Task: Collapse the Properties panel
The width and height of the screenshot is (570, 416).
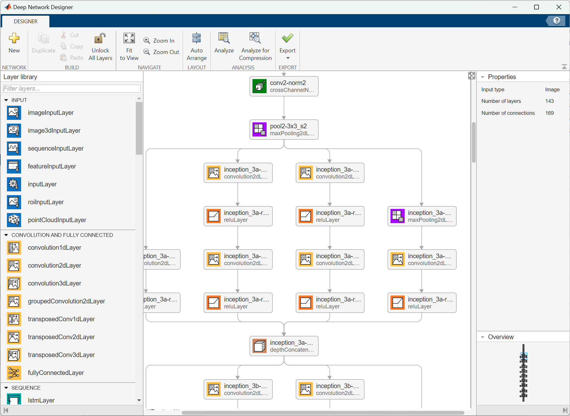Action: pyautogui.click(x=483, y=77)
